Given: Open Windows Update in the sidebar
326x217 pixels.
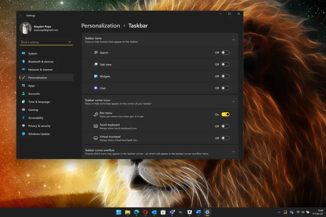Looking at the screenshot, I should coord(39,134).
